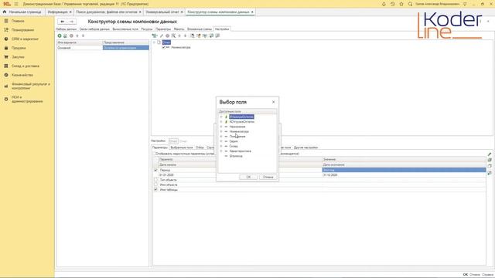Image resolution: width=495 pixels, height=278 pixels.
Task: Open НСИ и администрирование section
Action: [x=27, y=100]
